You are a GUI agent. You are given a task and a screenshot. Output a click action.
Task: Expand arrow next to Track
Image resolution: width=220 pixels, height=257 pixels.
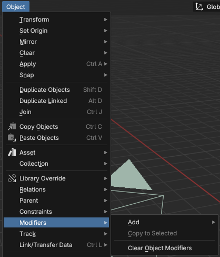coord(105,234)
